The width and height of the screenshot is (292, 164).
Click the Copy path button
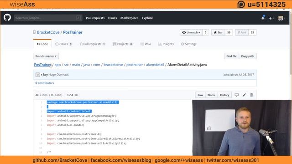coord(247,56)
